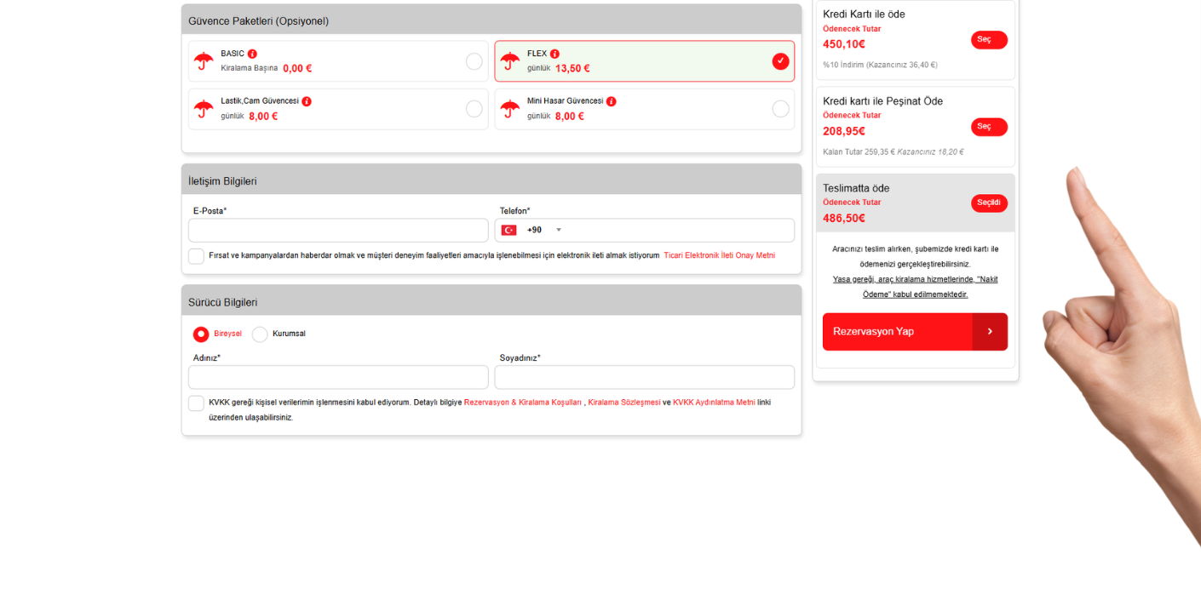1201x600 pixels.
Task: Choose the Kurumsal driver type
Action: [260, 334]
